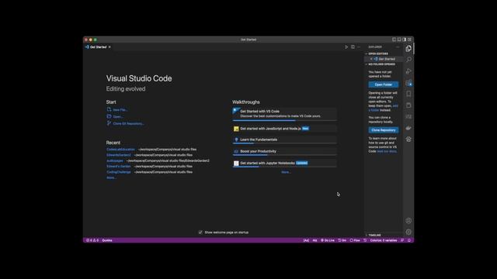The image size is (497, 279).
Task: Click the Clone Repository button
Action: pyautogui.click(x=384, y=130)
